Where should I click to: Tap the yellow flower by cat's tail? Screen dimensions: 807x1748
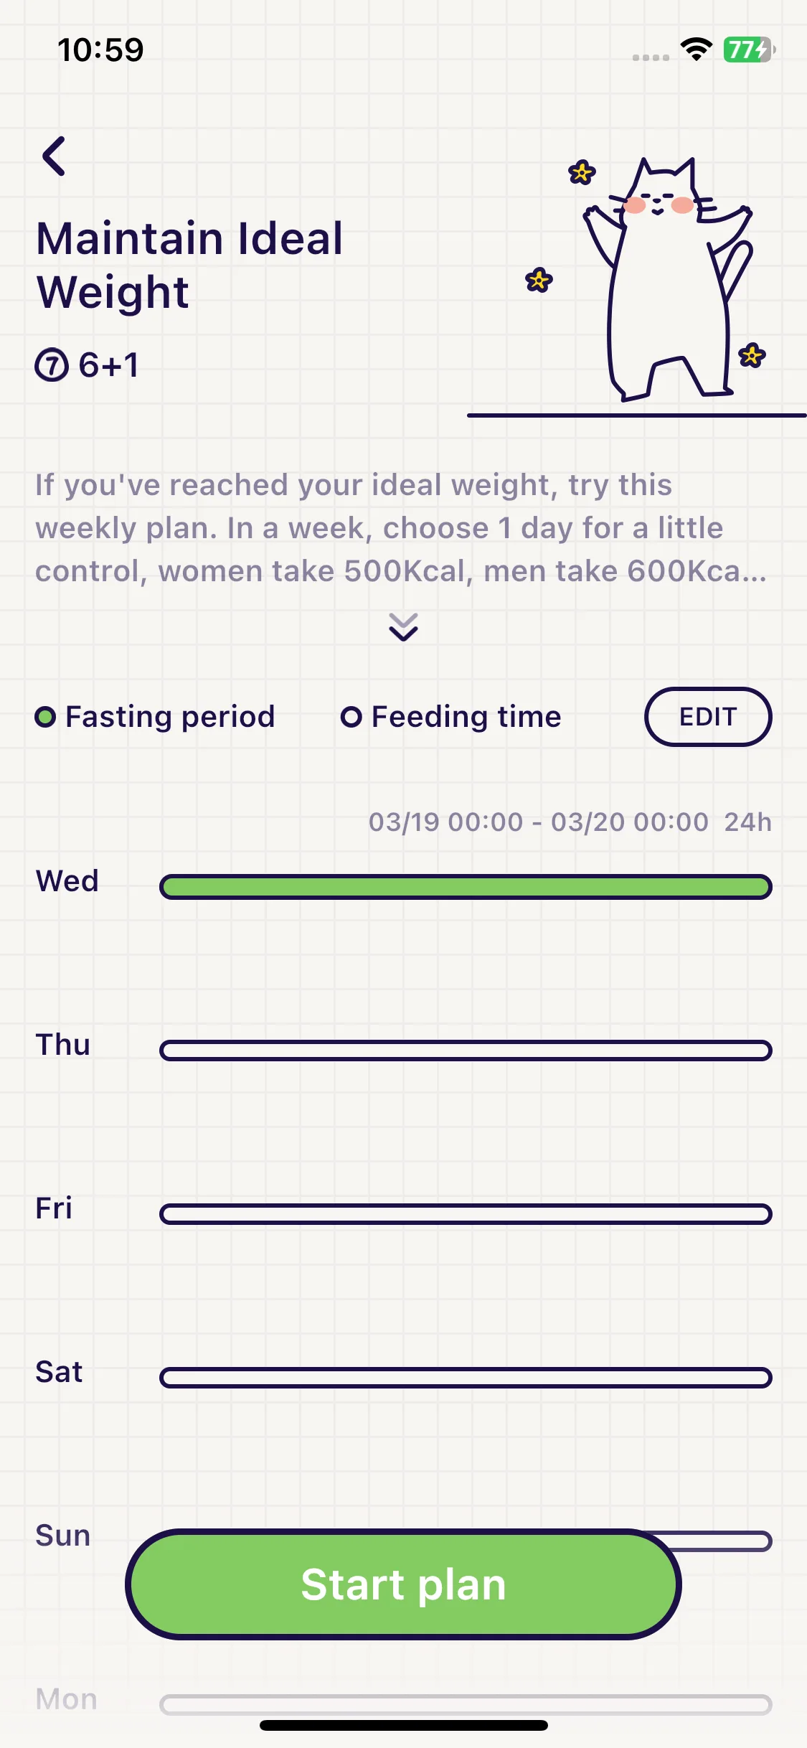[752, 355]
